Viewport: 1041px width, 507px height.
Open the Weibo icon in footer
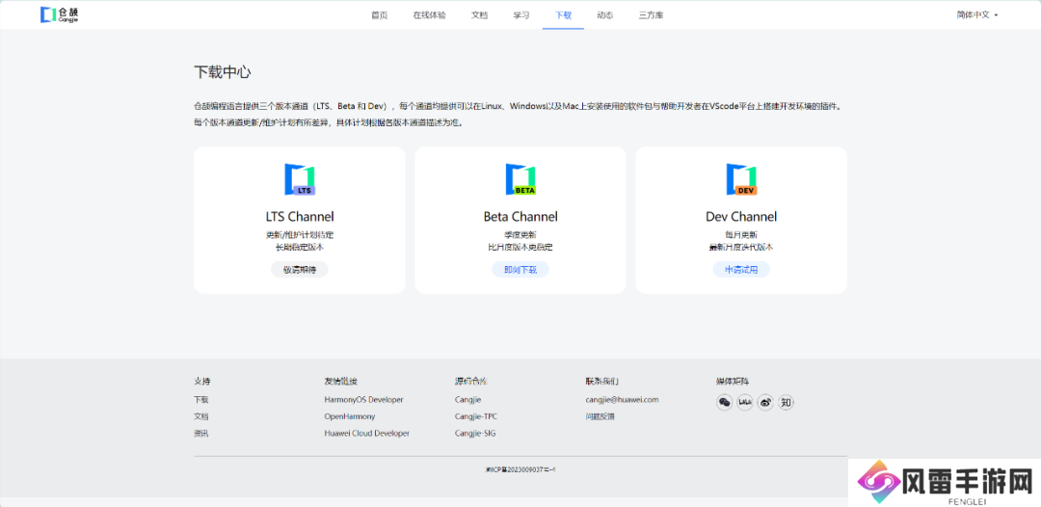pos(765,402)
